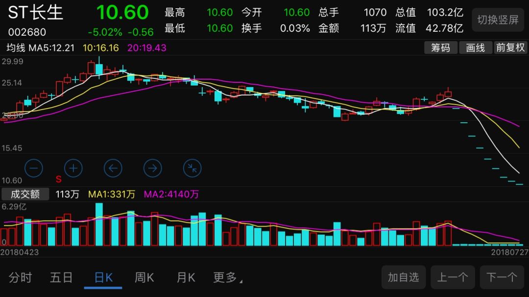This screenshot has width=529, height=297.
Task: Tap the collapse arrows circle icon
Action: coord(192,168)
